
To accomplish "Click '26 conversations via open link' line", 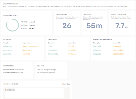I will click(13, 73).
